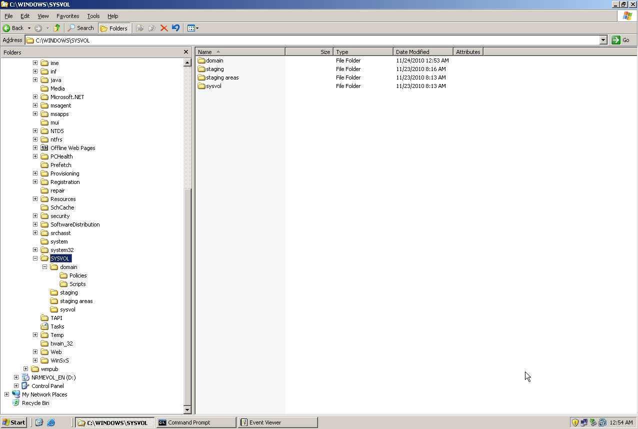638x429 pixels.
Task: Click the Offline Web Pages tree icon
Action: coord(44,148)
